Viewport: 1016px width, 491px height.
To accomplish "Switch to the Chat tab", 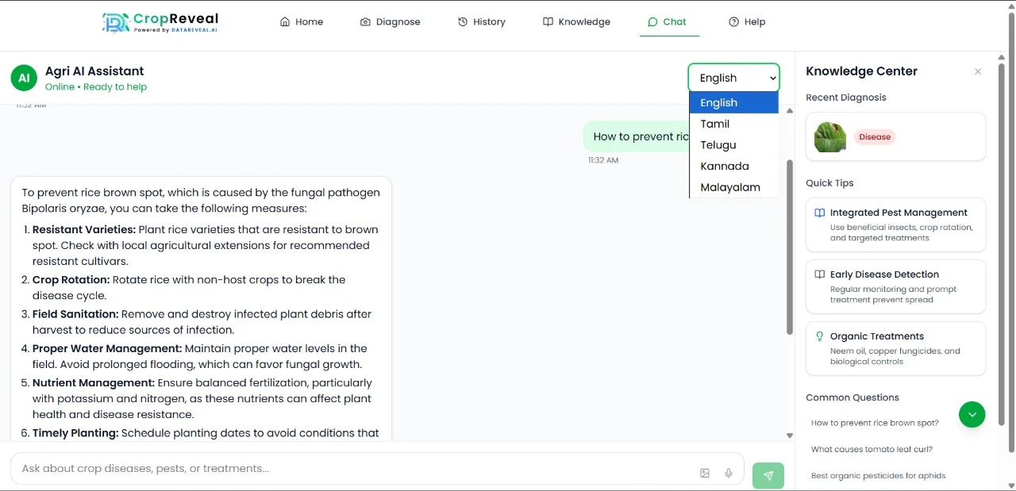I will [x=668, y=21].
